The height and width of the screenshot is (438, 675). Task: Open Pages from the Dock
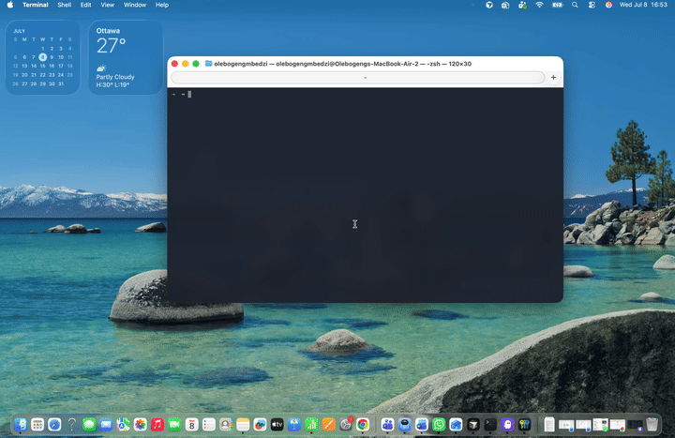click(x=328, y=425)
